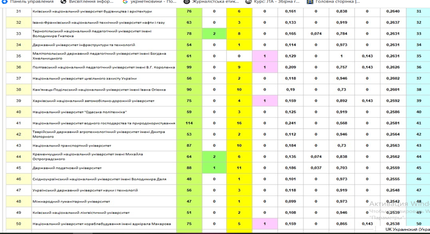Select Національний університет цивільного захисту України

coord(84,78)
